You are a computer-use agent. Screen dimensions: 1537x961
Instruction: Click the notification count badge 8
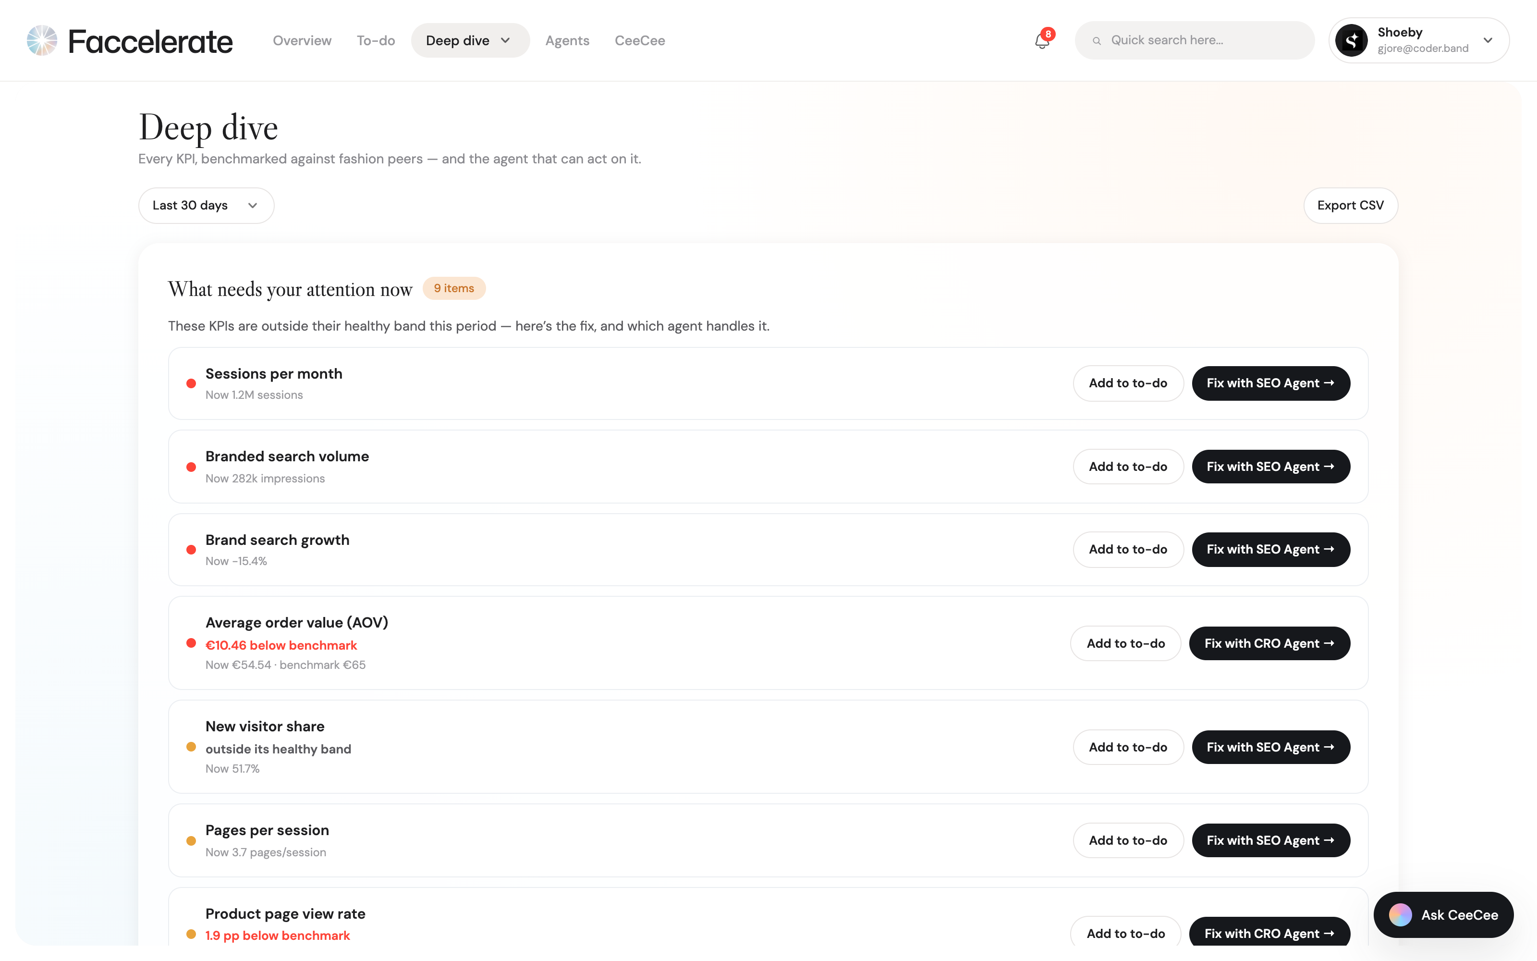(1048, 34)
